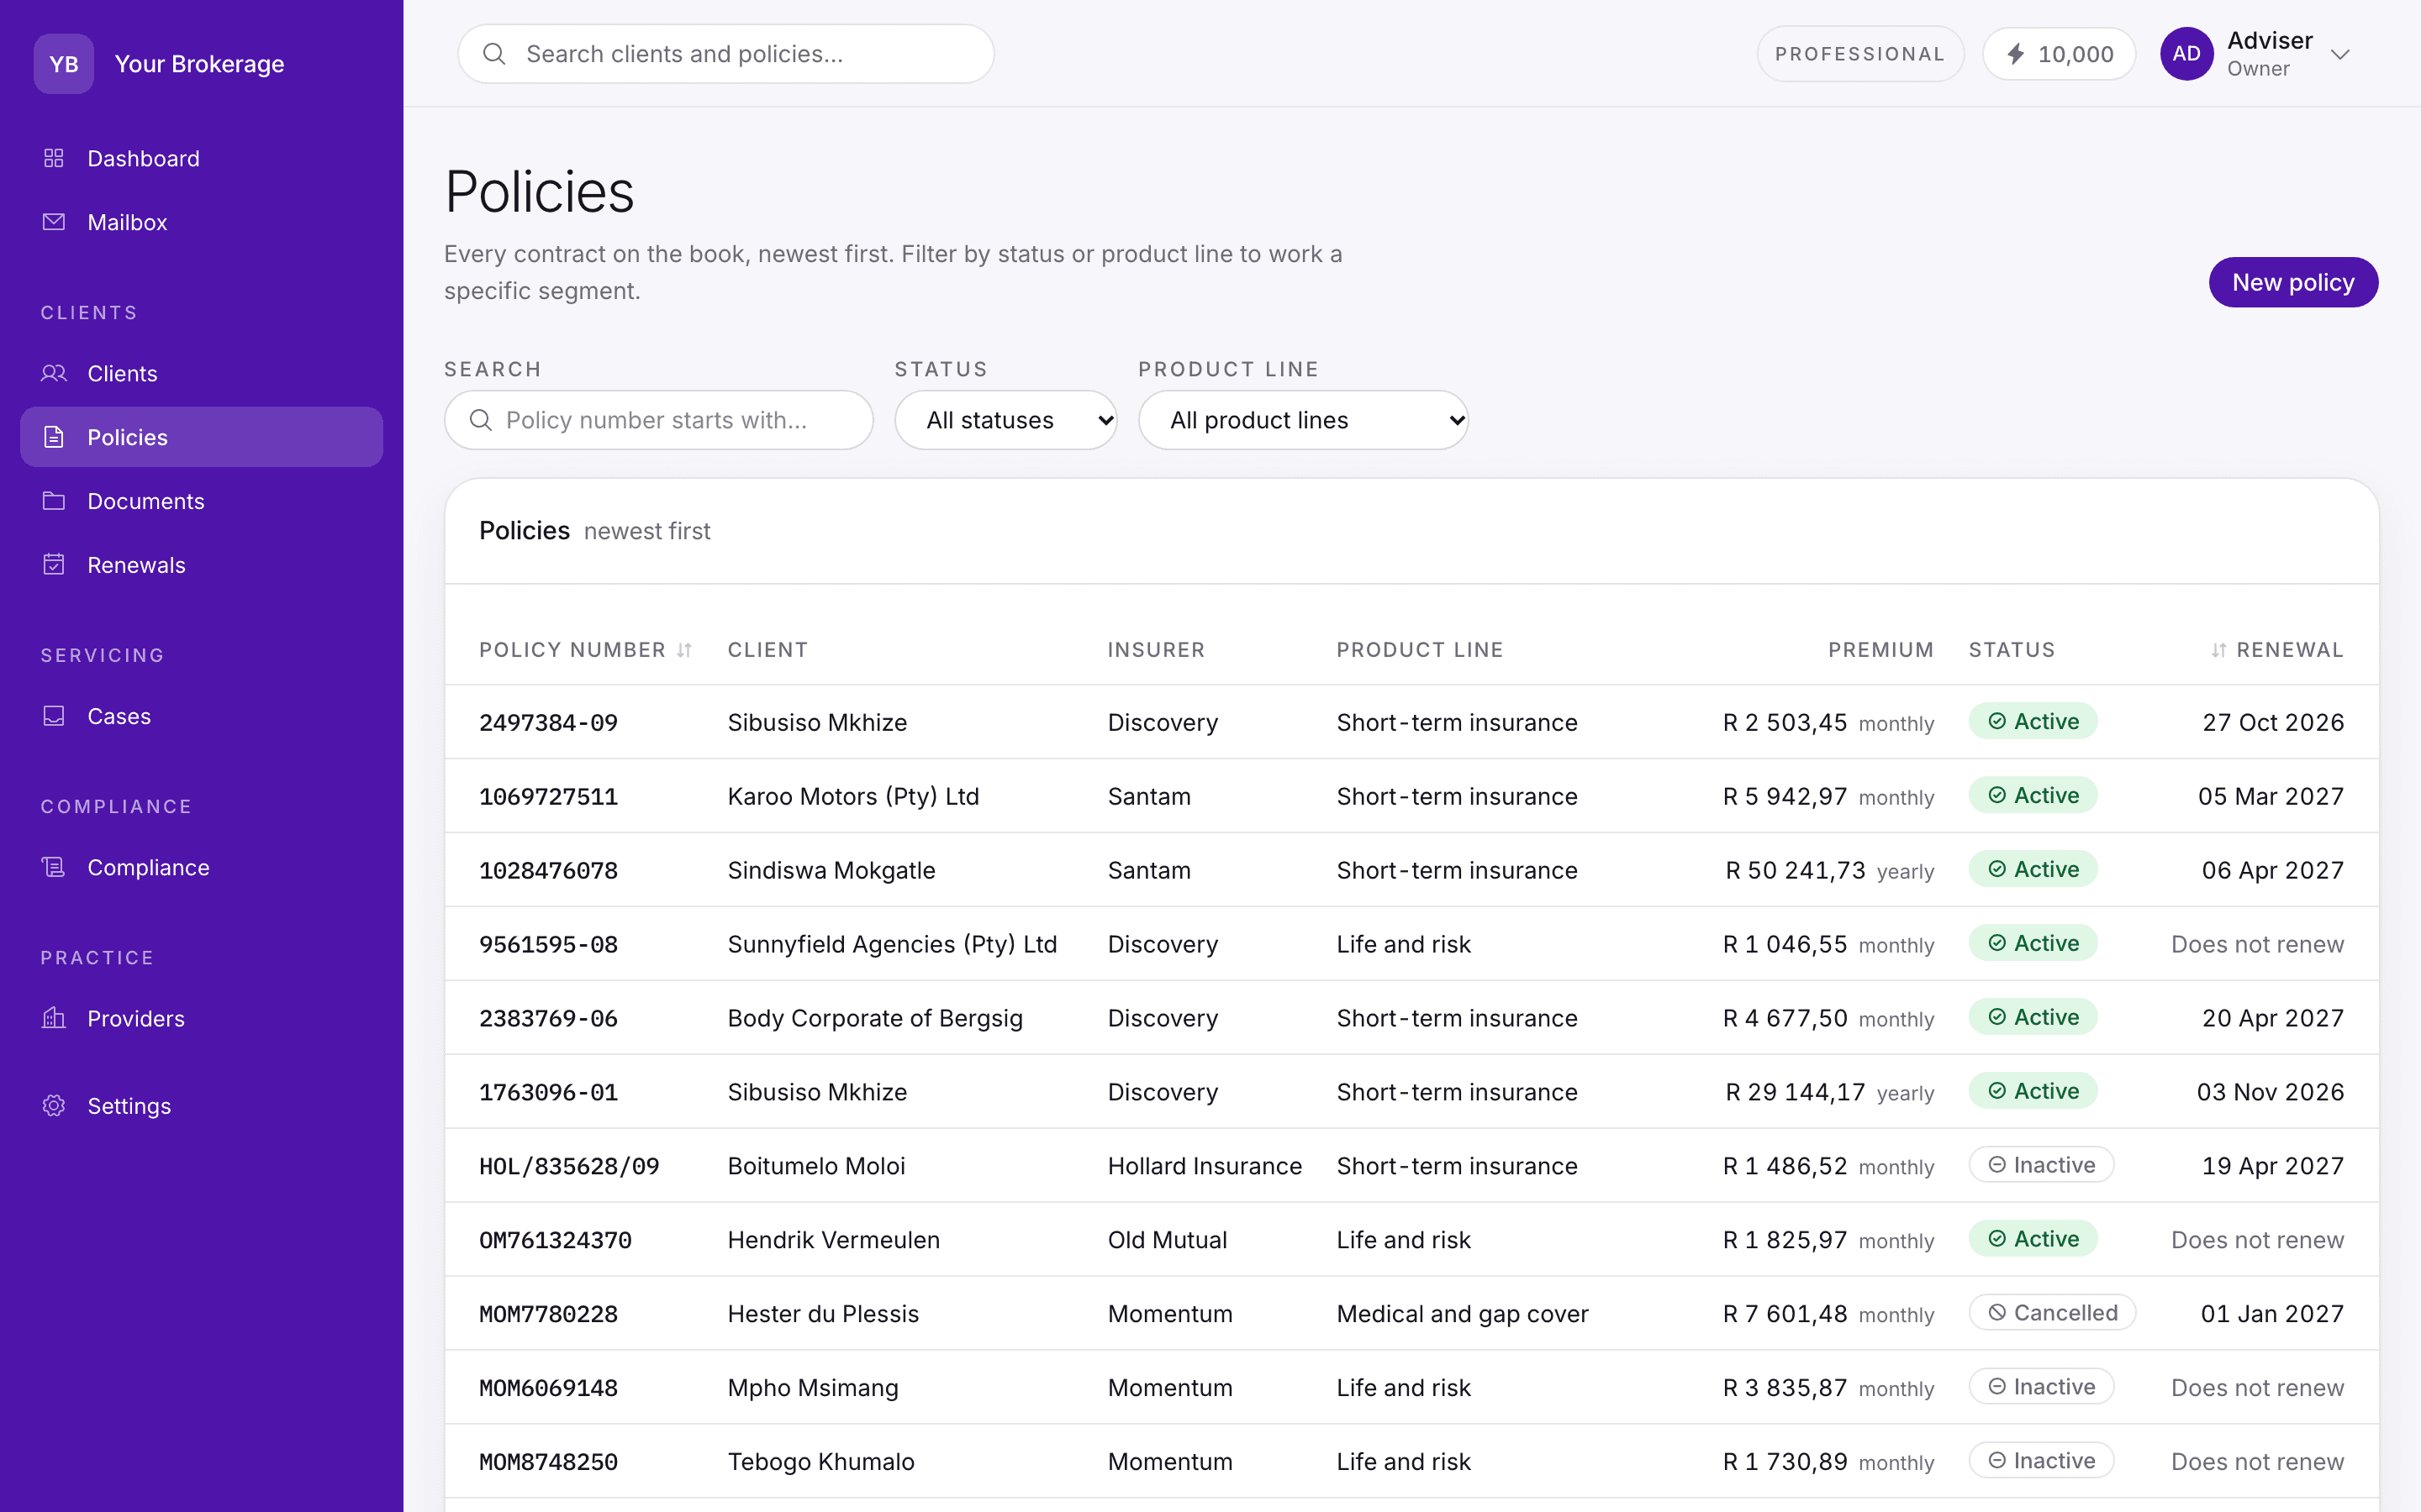
Task: Click the YB brokerage logo badge
Action: 64,64
